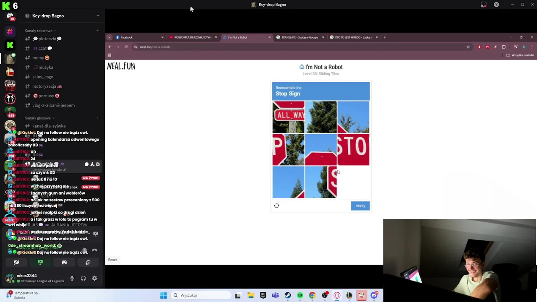Open the tWrainia voice channel settings gear

(98, 164)
